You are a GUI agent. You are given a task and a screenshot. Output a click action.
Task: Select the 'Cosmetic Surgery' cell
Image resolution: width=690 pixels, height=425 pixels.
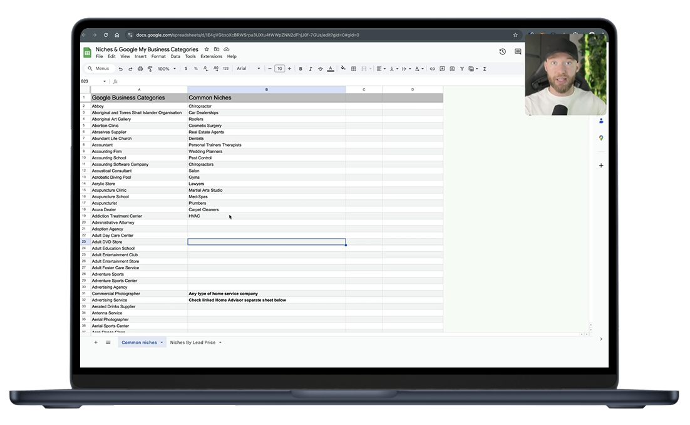tap(267, 126)
